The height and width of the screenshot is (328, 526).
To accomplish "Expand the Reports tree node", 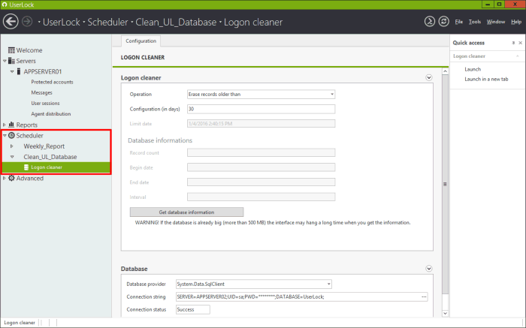I will pos(5,125).
